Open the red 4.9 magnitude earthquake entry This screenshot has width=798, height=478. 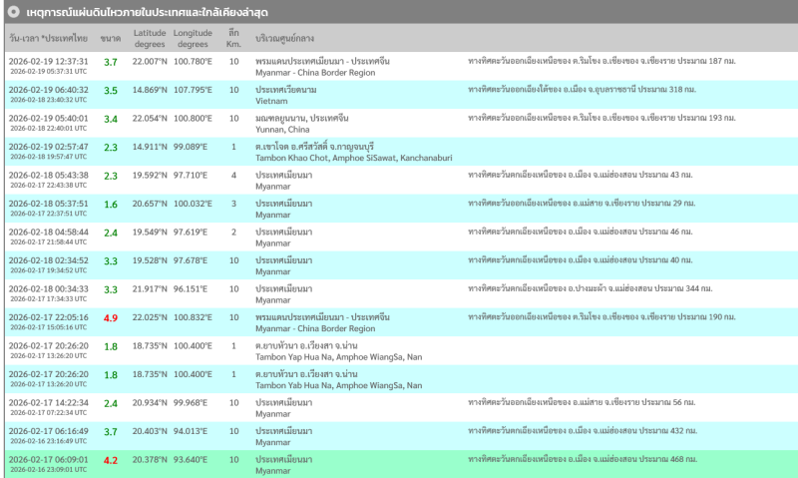point(111,318)
